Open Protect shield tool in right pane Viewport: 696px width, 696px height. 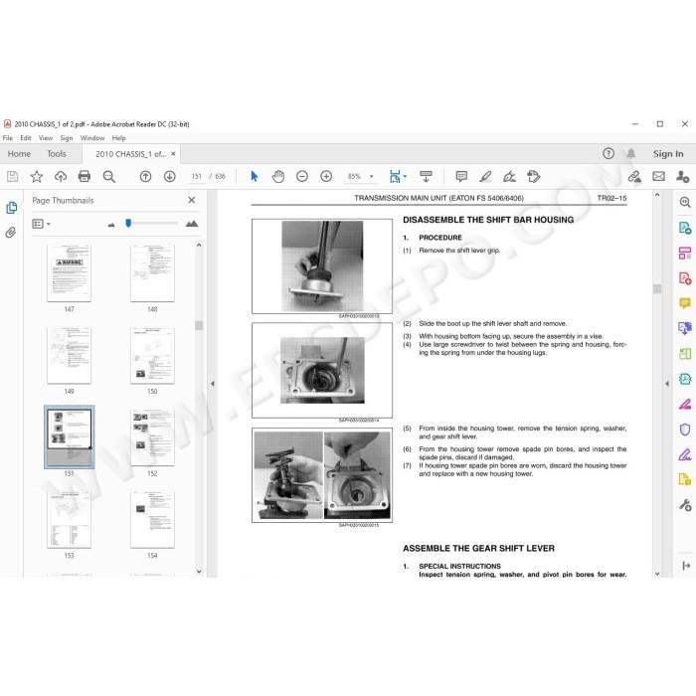[x=685, y=430]
